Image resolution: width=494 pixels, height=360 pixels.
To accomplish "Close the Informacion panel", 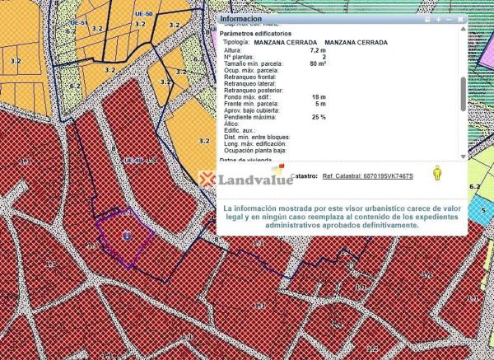I will pyautogui.click(x=461, y=18).
